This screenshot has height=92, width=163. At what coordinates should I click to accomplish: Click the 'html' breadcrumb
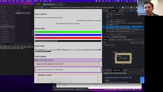click(104, 37)
